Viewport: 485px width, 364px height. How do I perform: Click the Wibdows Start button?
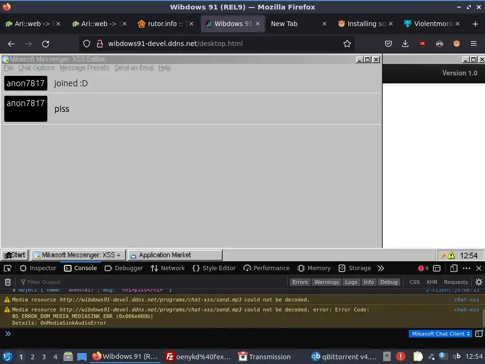click(x=15, y=255)
